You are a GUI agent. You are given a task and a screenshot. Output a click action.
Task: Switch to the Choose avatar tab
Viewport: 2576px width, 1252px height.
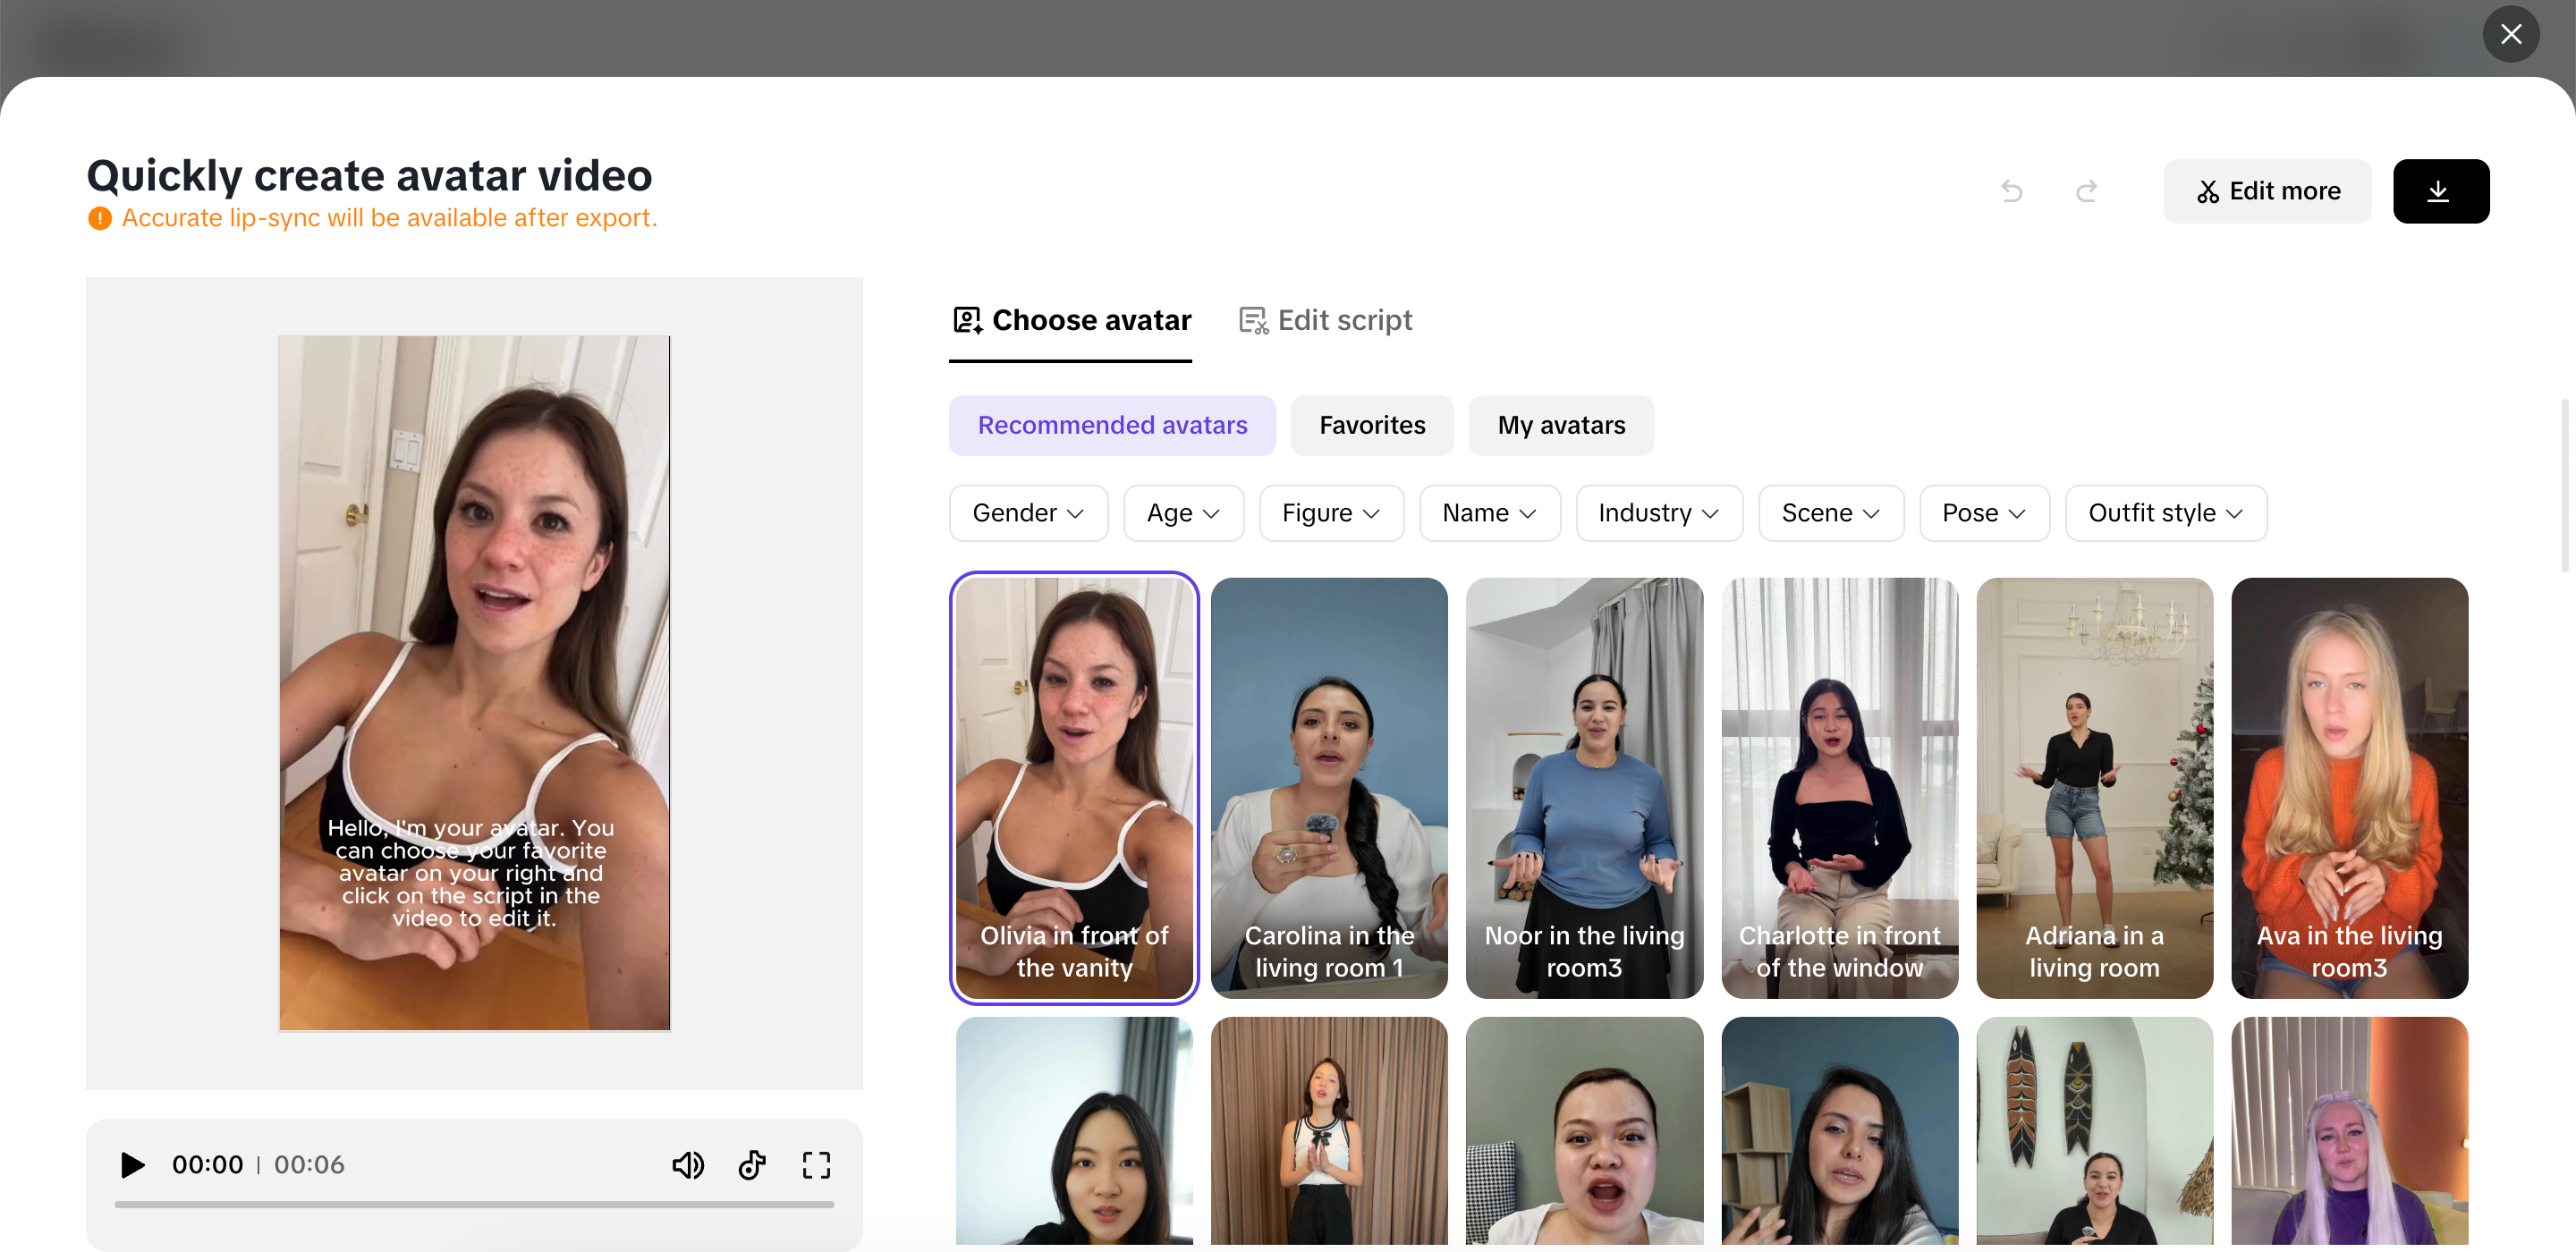tap(1070, 320)
